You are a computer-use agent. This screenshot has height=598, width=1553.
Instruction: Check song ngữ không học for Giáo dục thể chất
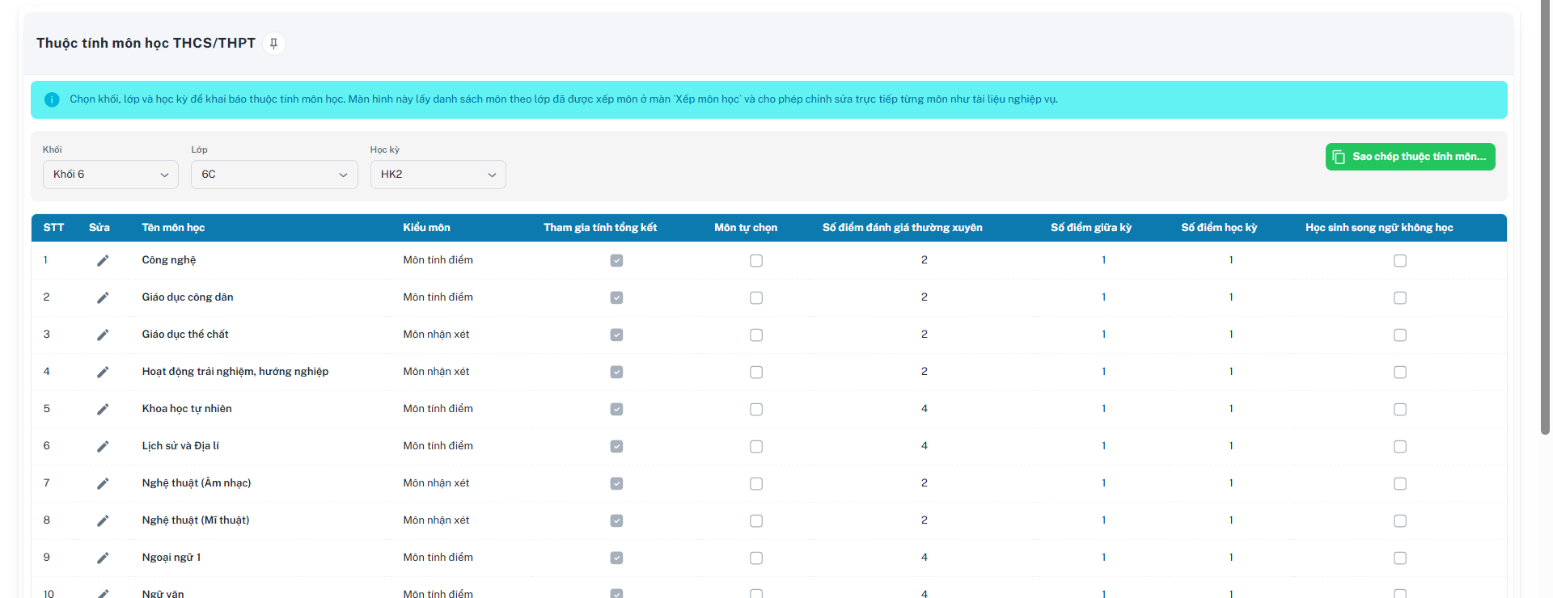[x=1400, y=335]
